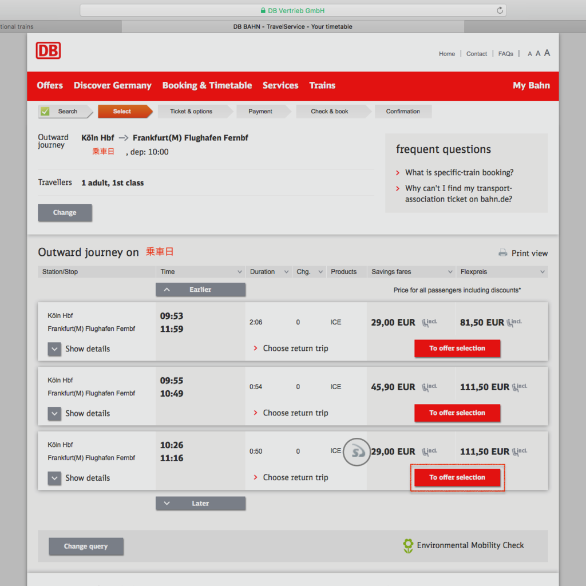Click seat icon next to 45,90 EUR
Image resolution: width=586 pixels, height=586 pixels.
[429, 387]
